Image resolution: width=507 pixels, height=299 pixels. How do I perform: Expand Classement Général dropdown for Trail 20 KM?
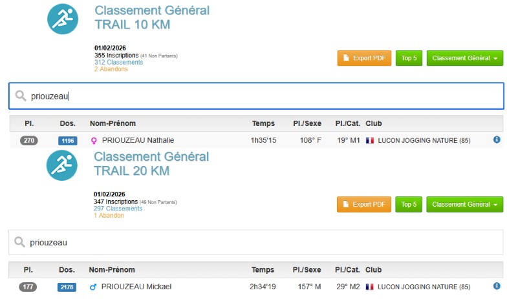click(464, 205)
